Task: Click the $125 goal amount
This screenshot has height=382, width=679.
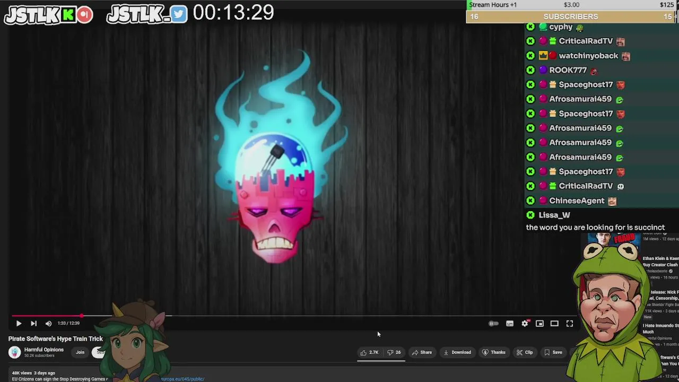Action: pos(667,5)
